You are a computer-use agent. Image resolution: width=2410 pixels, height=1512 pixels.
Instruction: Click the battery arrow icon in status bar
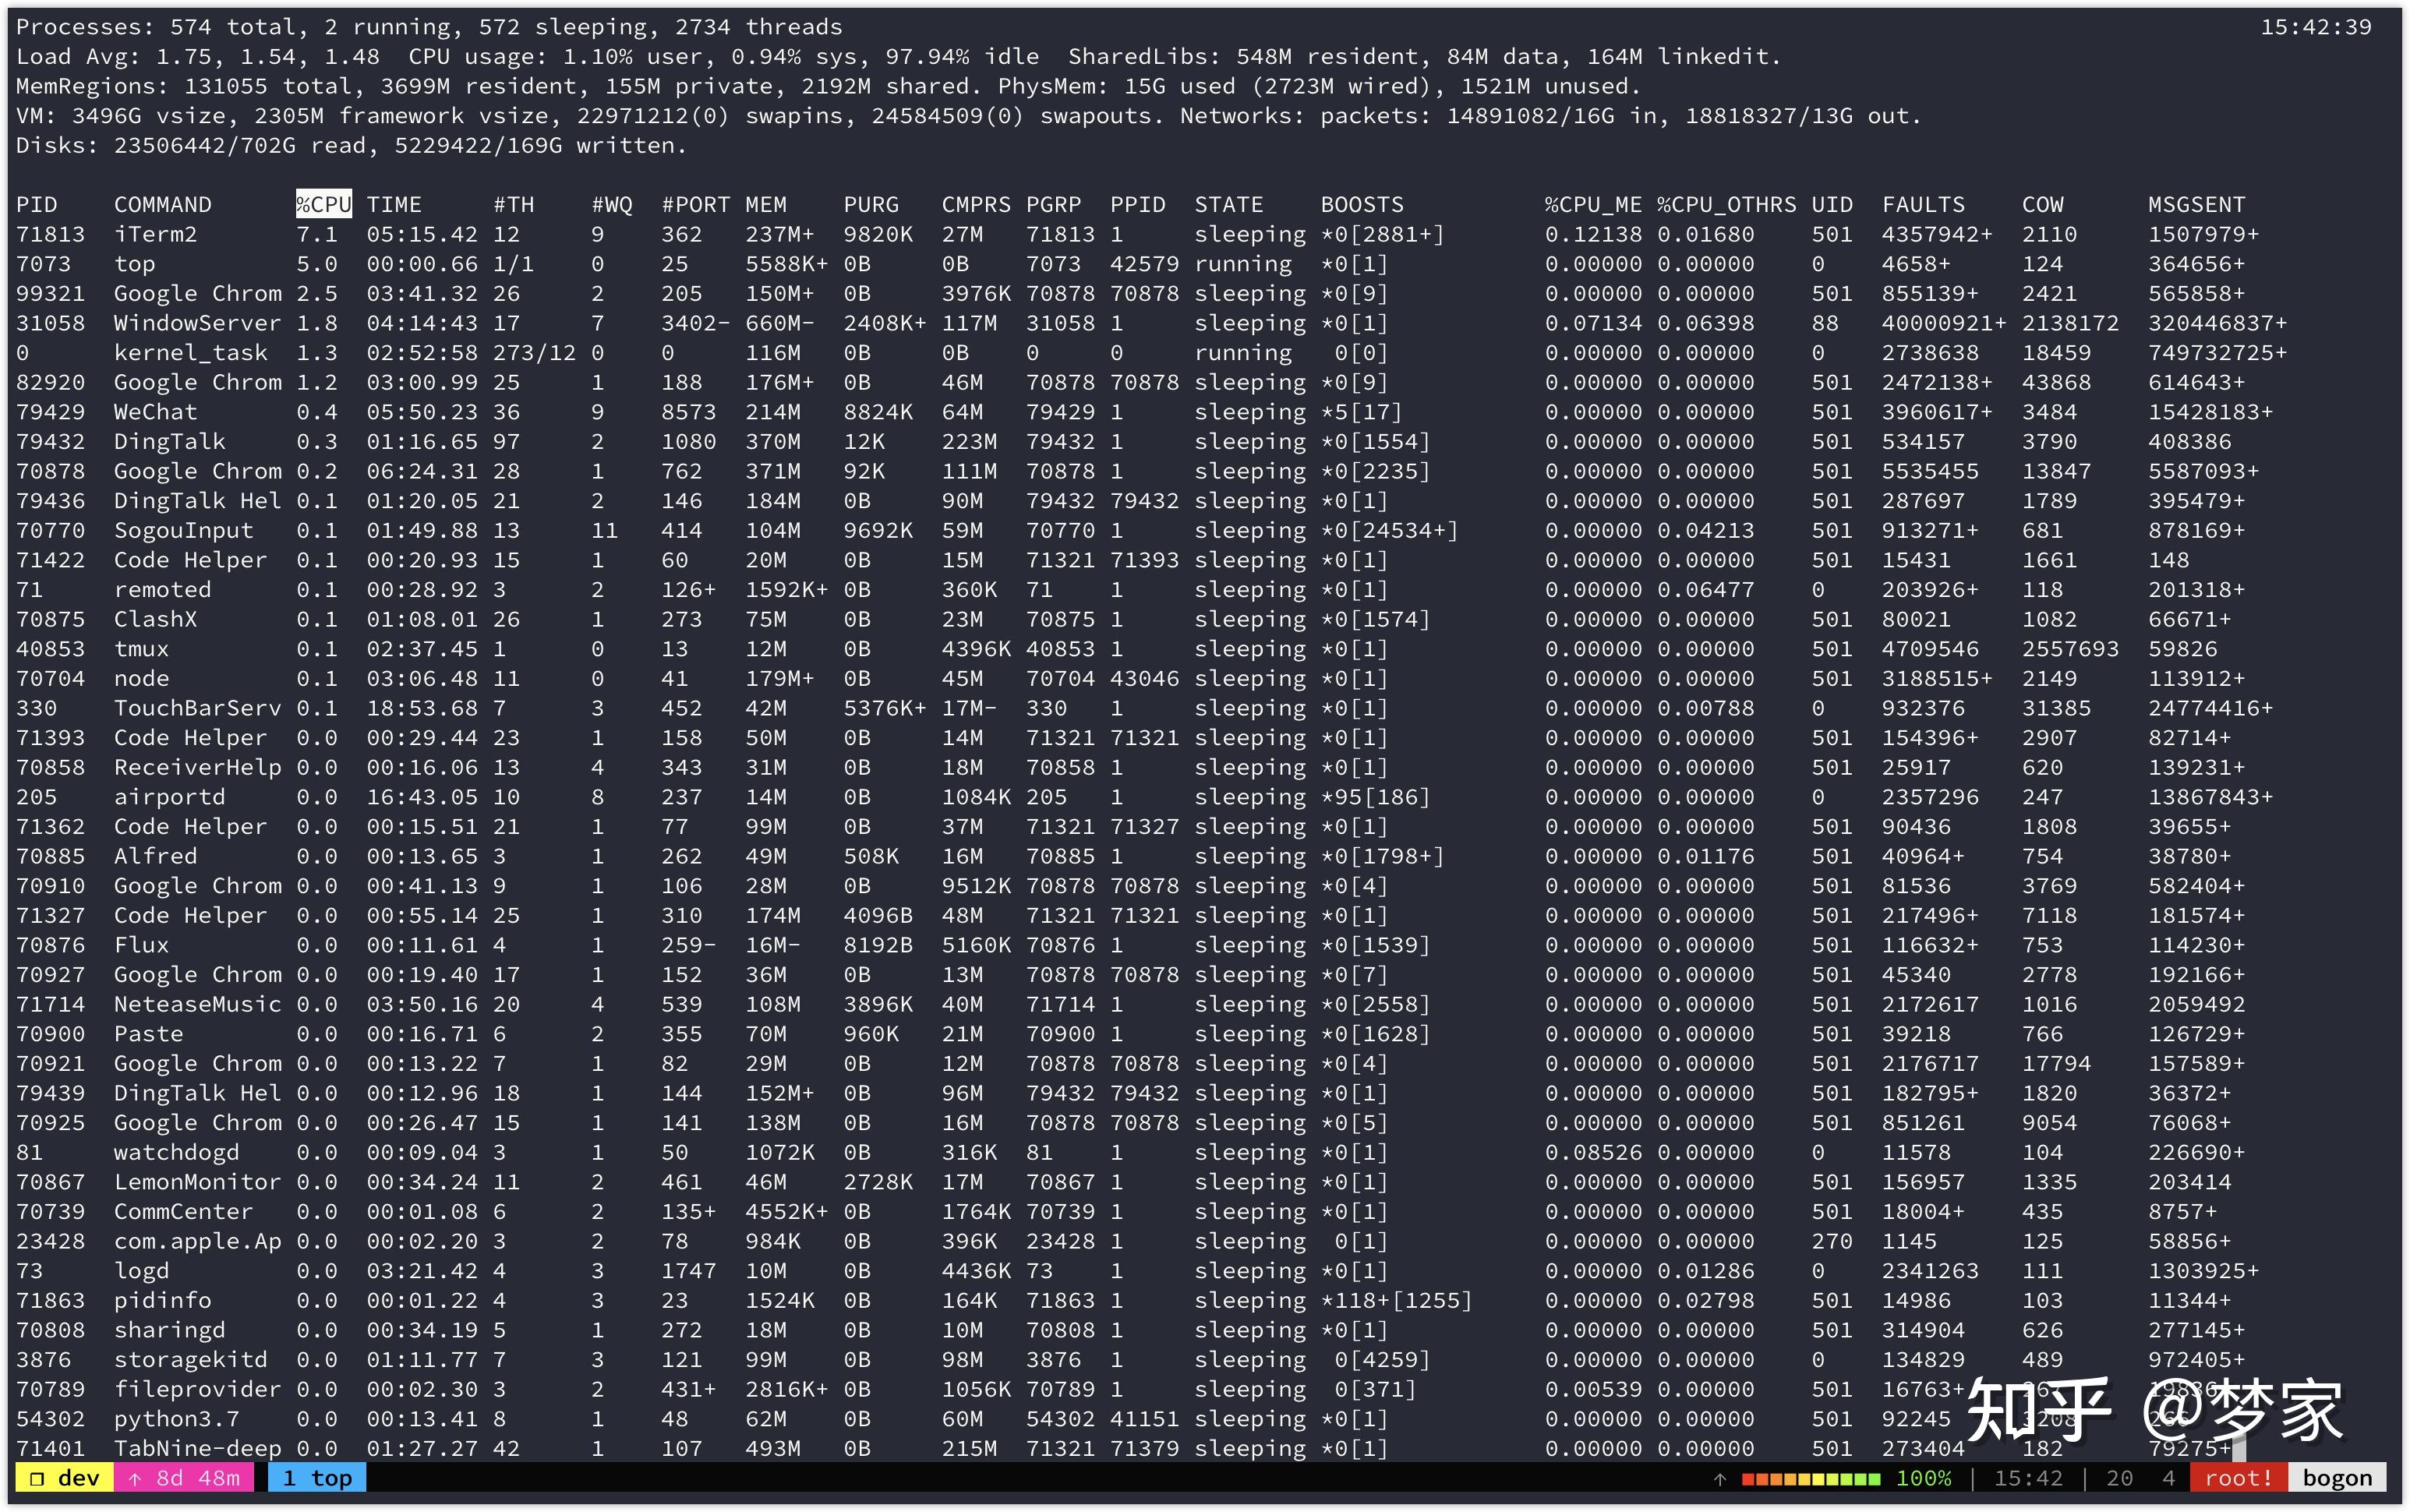1719,1478
